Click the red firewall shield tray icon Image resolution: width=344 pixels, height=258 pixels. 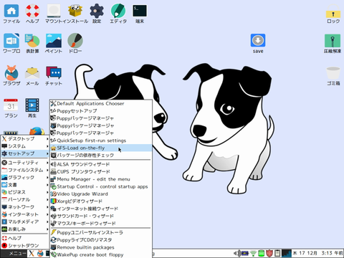(x=269, y=253)
